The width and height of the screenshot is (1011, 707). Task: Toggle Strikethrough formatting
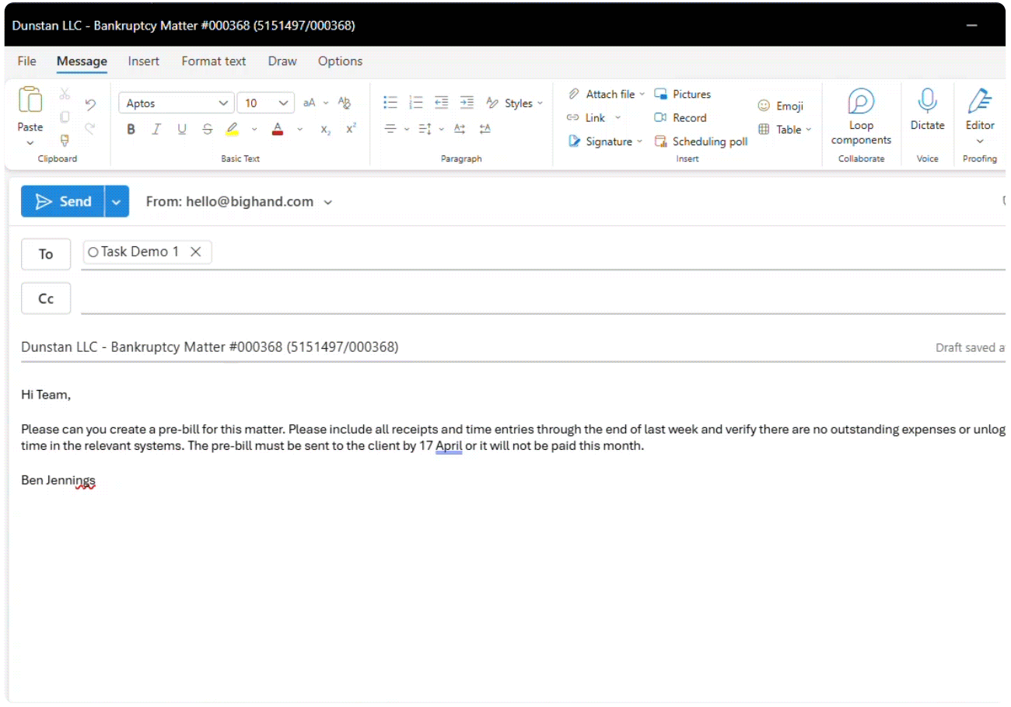coord(207,130)
